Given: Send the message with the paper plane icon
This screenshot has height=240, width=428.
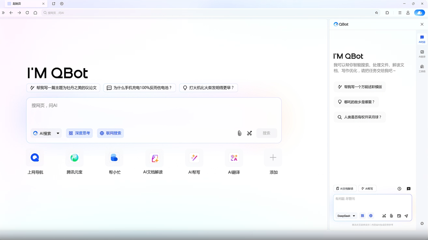Looking at the screenshot, I should pos(406,216).
